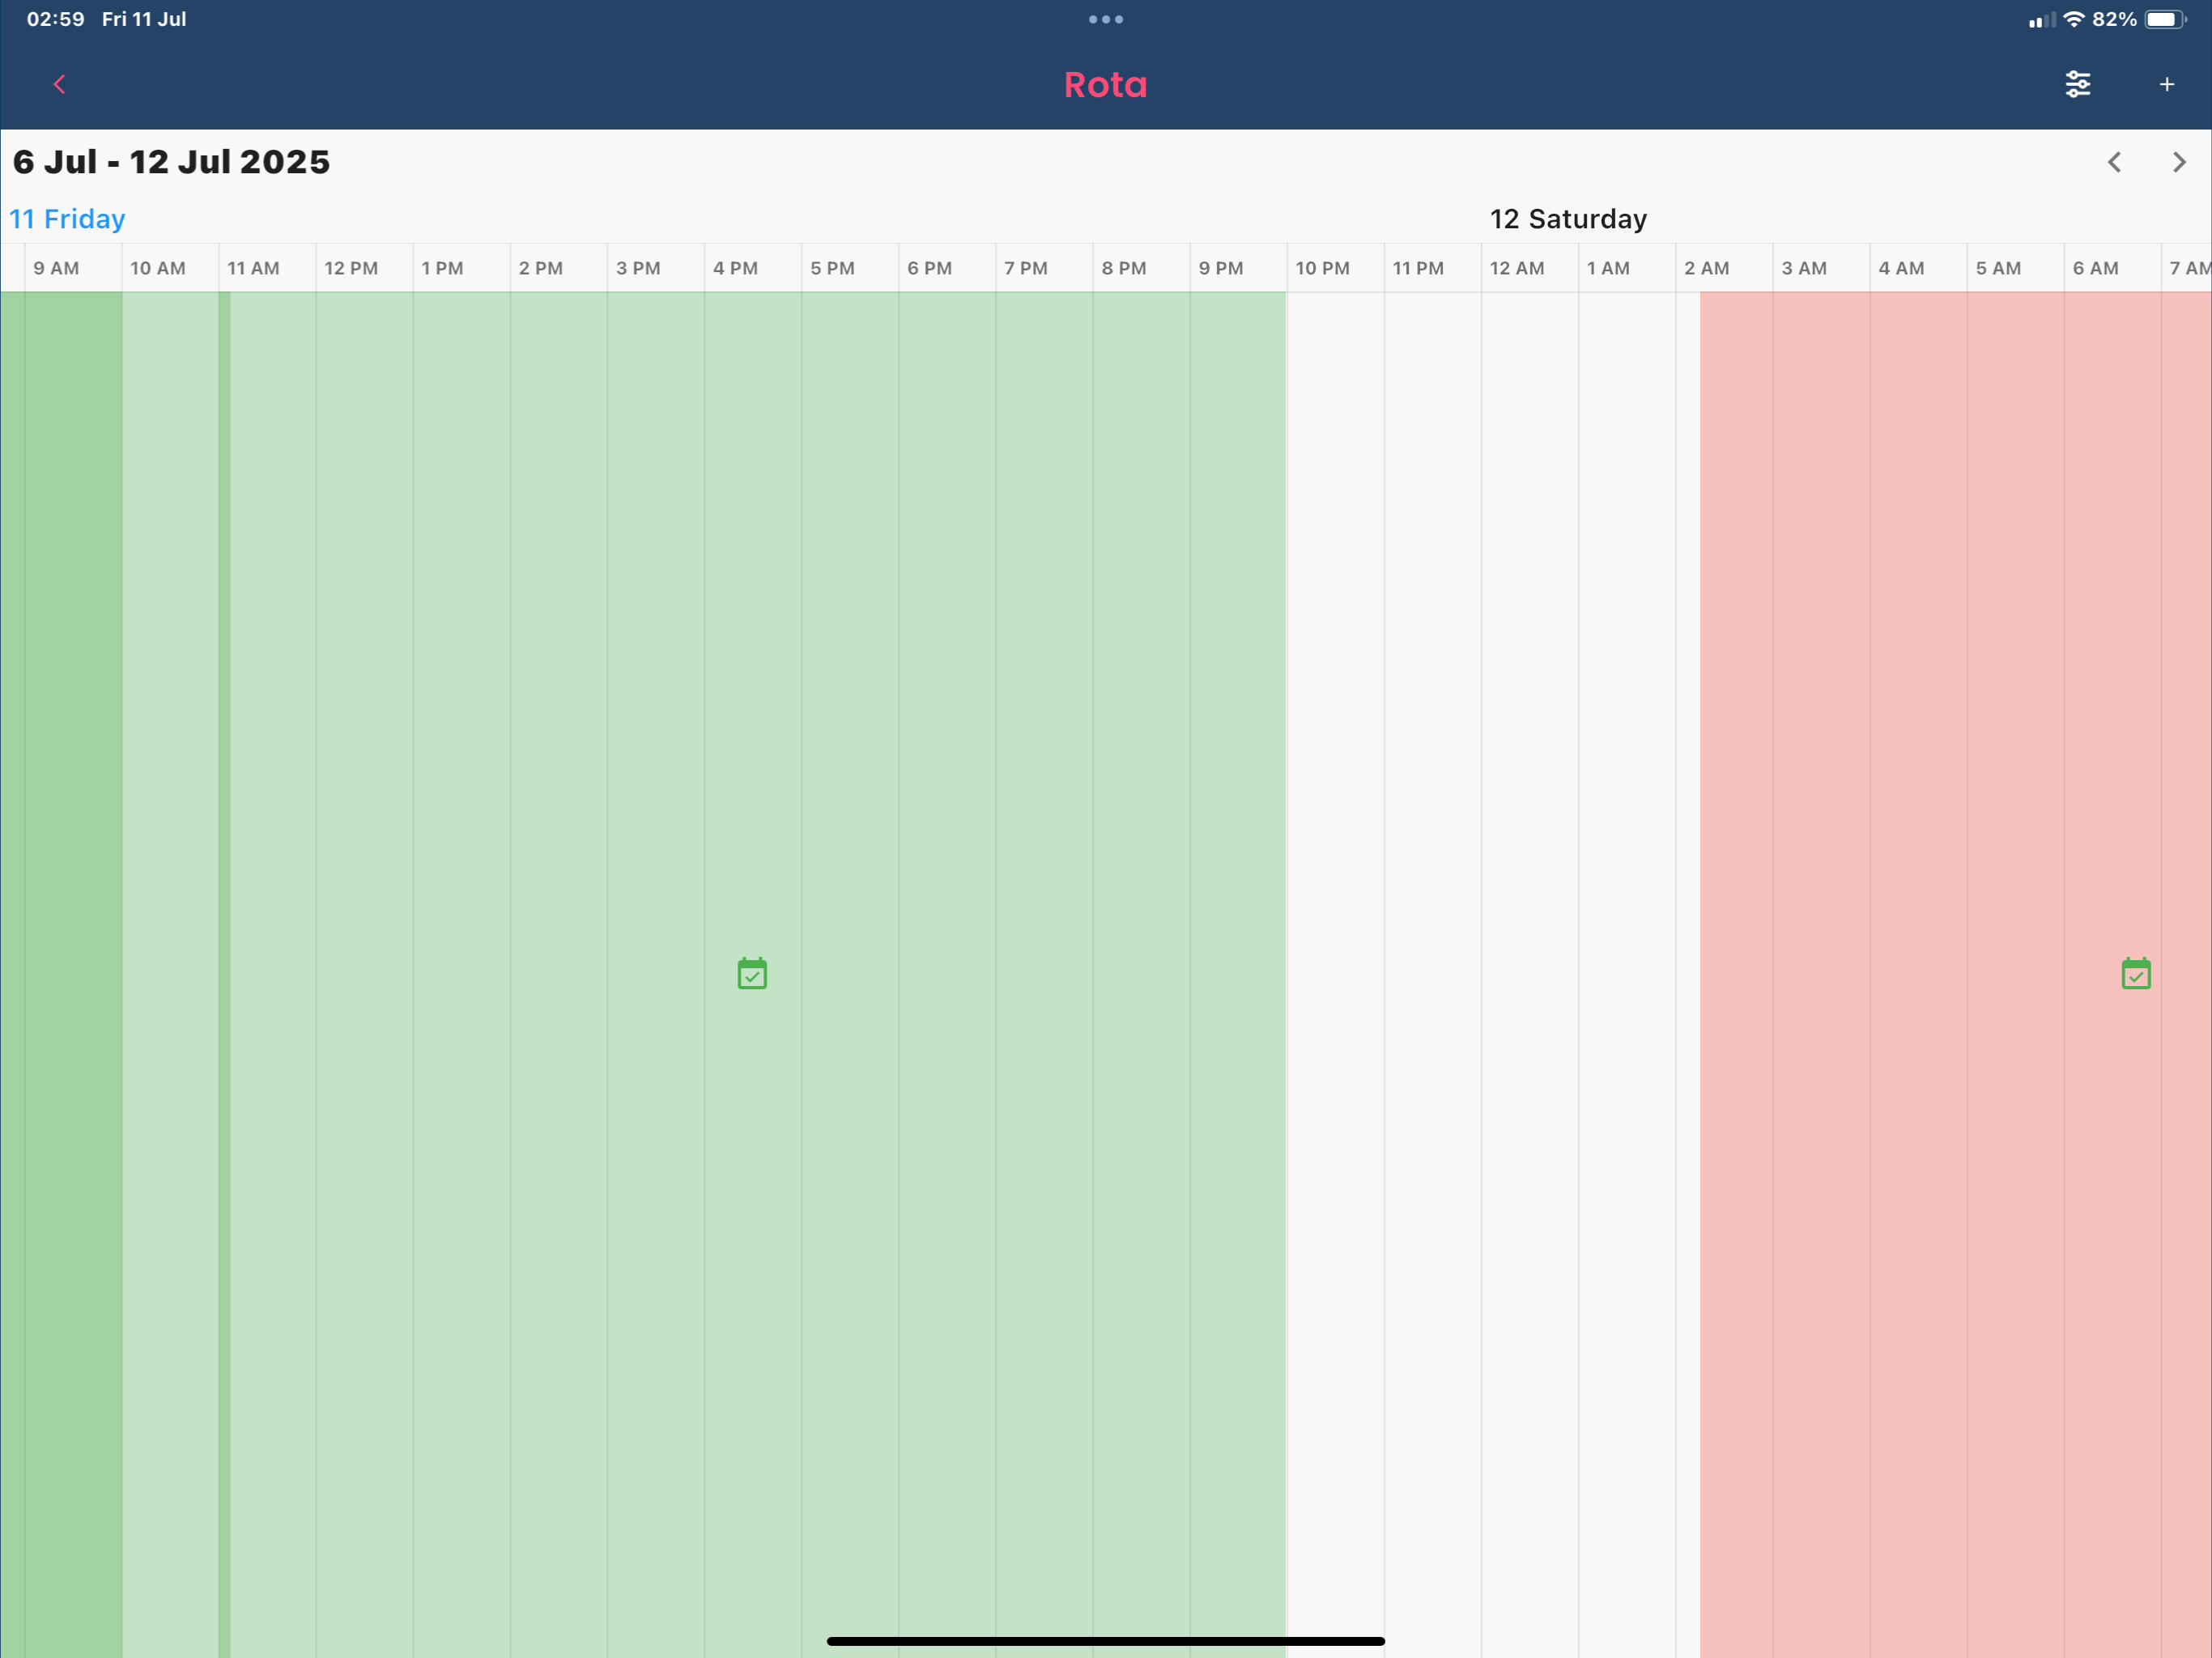Click the 6 AM time label
Image resolution: width=2212 pixels, height=1658 pixels.
(x=2095, y=268)
